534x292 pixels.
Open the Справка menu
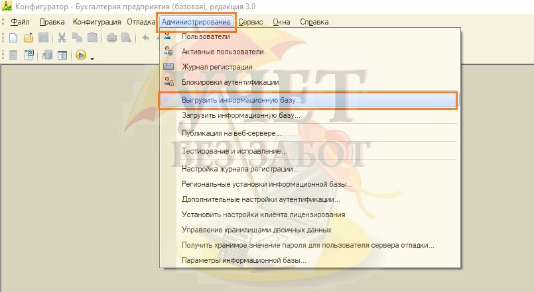(314, 22)
